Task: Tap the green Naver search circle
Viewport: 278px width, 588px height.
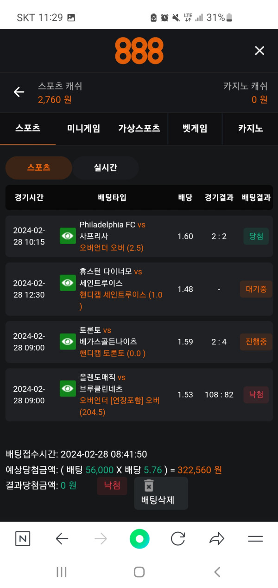Action: point(139,538)
